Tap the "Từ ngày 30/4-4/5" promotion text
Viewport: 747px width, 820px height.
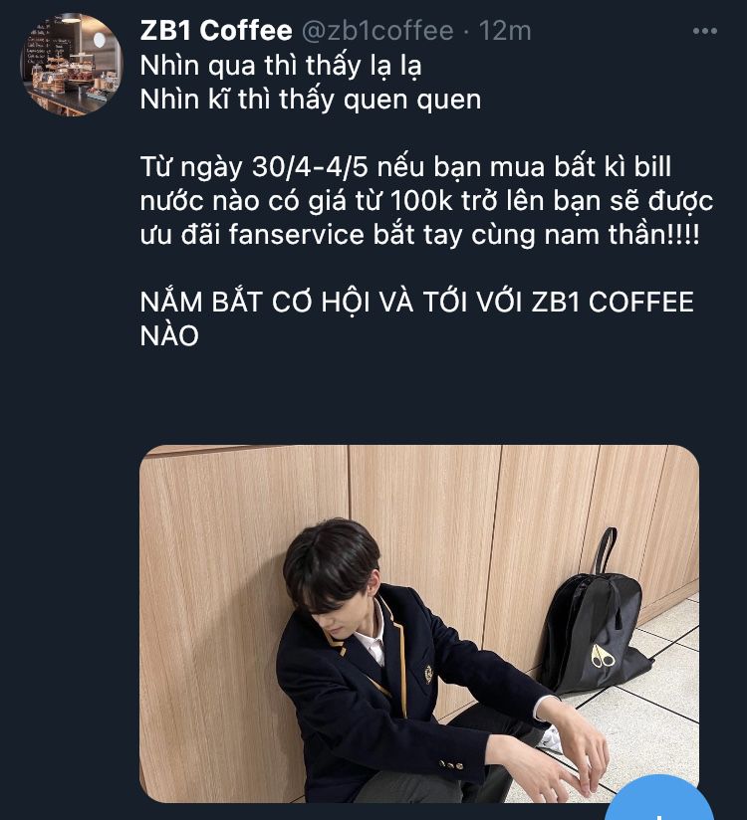[x=254, y=167]
